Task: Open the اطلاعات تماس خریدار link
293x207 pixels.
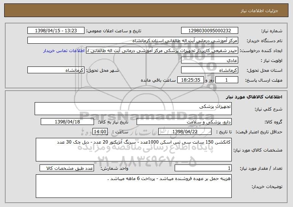Action: 64,51
